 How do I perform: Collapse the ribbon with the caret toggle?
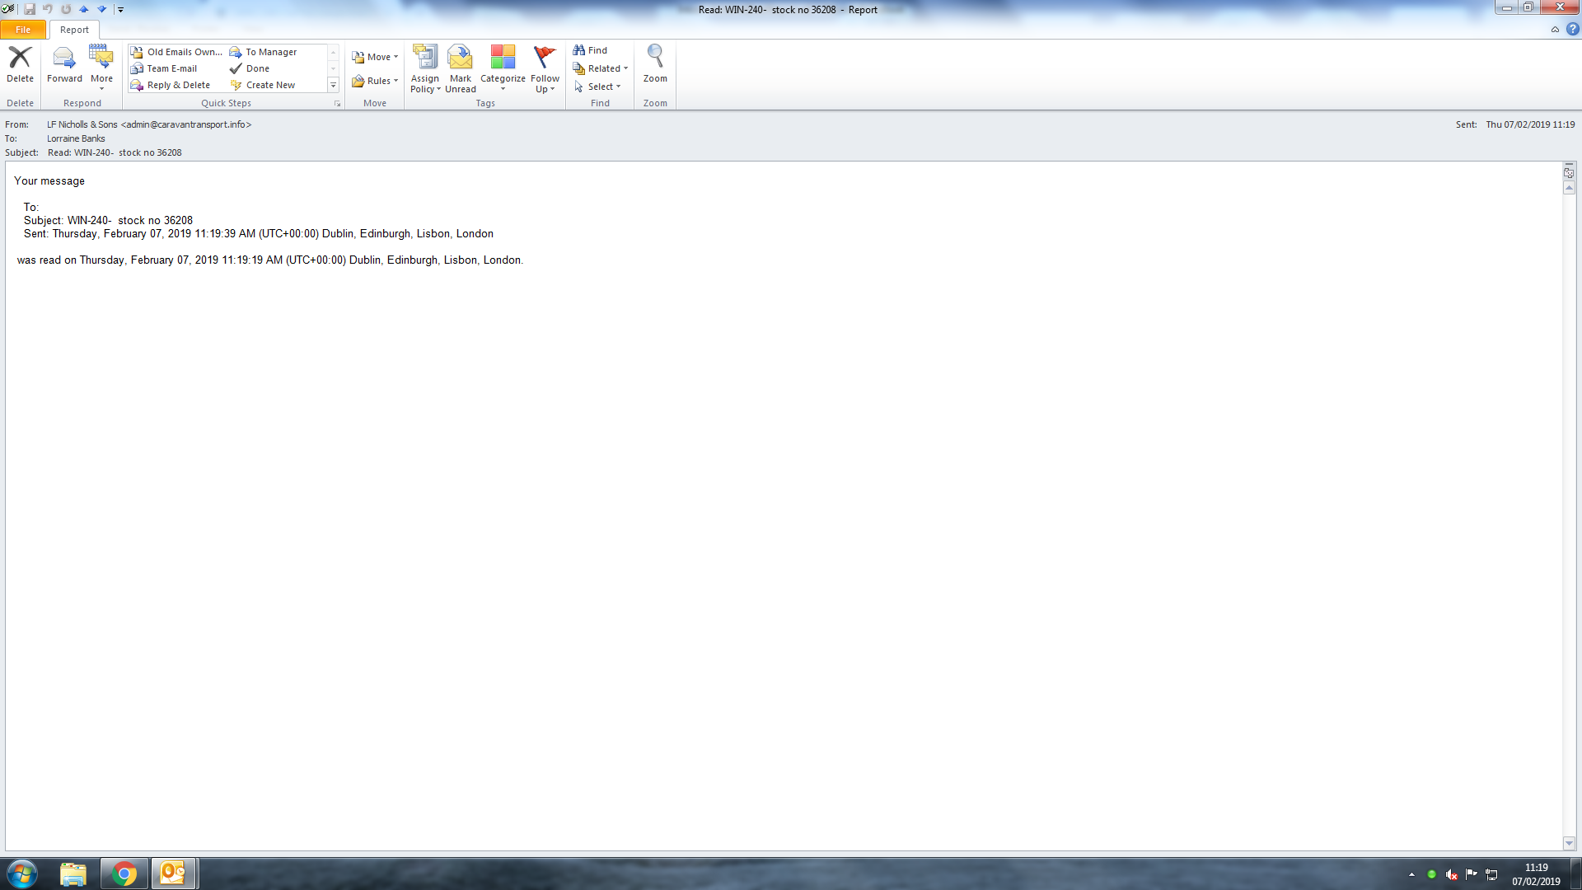click(1555, 29)
